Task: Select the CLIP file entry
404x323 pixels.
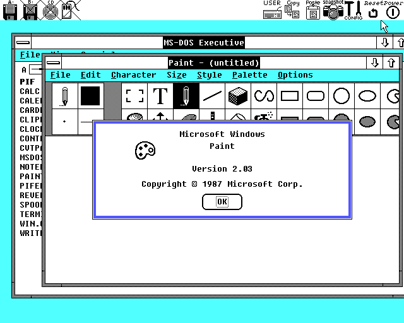Action: click(x=31, y=119)
